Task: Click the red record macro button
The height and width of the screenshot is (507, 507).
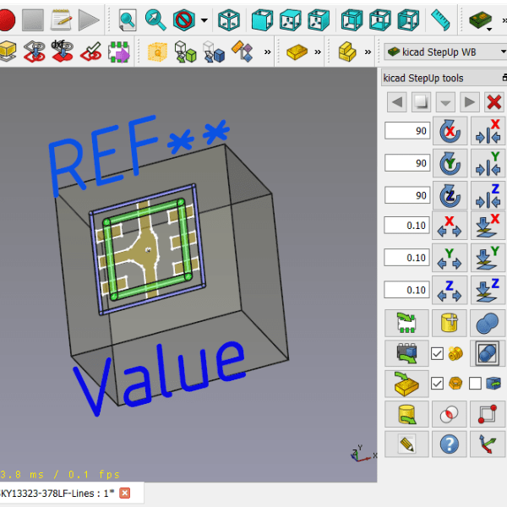Action: (7, 19)
